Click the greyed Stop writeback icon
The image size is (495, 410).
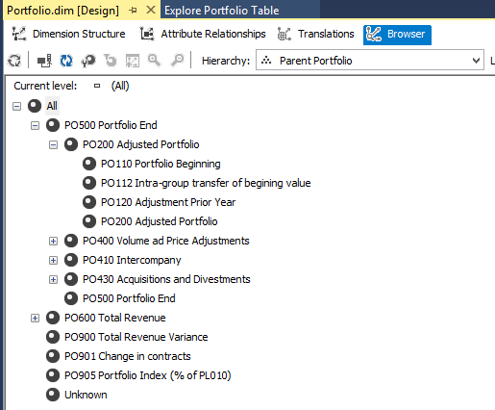click(x=111, y=61)
